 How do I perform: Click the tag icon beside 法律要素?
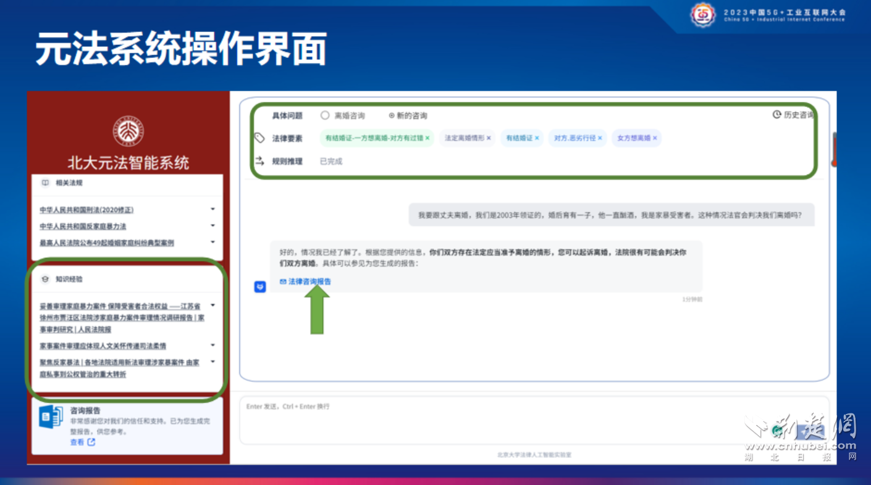point(260,138)
